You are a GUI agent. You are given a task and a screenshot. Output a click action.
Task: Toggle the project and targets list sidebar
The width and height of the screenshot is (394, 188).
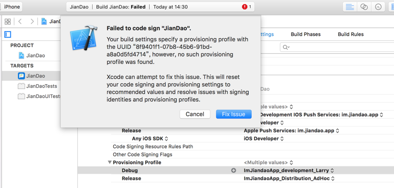pos(8,34)
